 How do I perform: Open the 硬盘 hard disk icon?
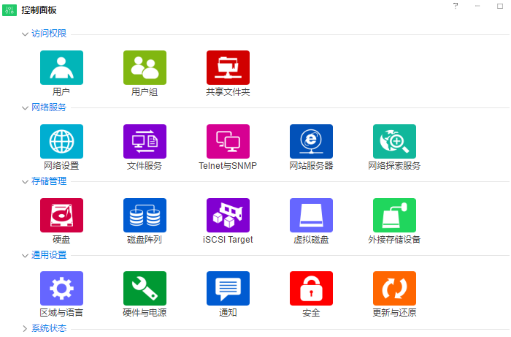[x=61, y=216]
